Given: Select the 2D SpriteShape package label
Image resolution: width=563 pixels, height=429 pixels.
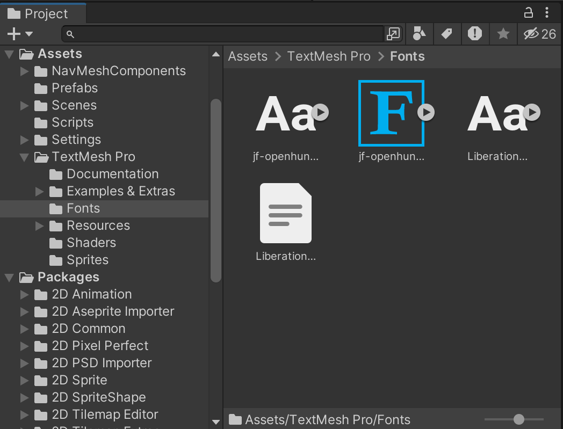Looking at the screenshot, I should (x=99, y=397).
